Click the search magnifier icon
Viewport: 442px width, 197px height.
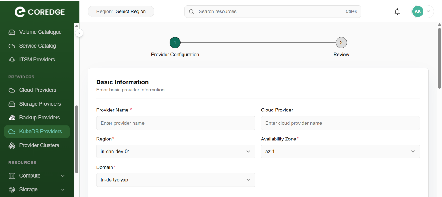[192, 12]
